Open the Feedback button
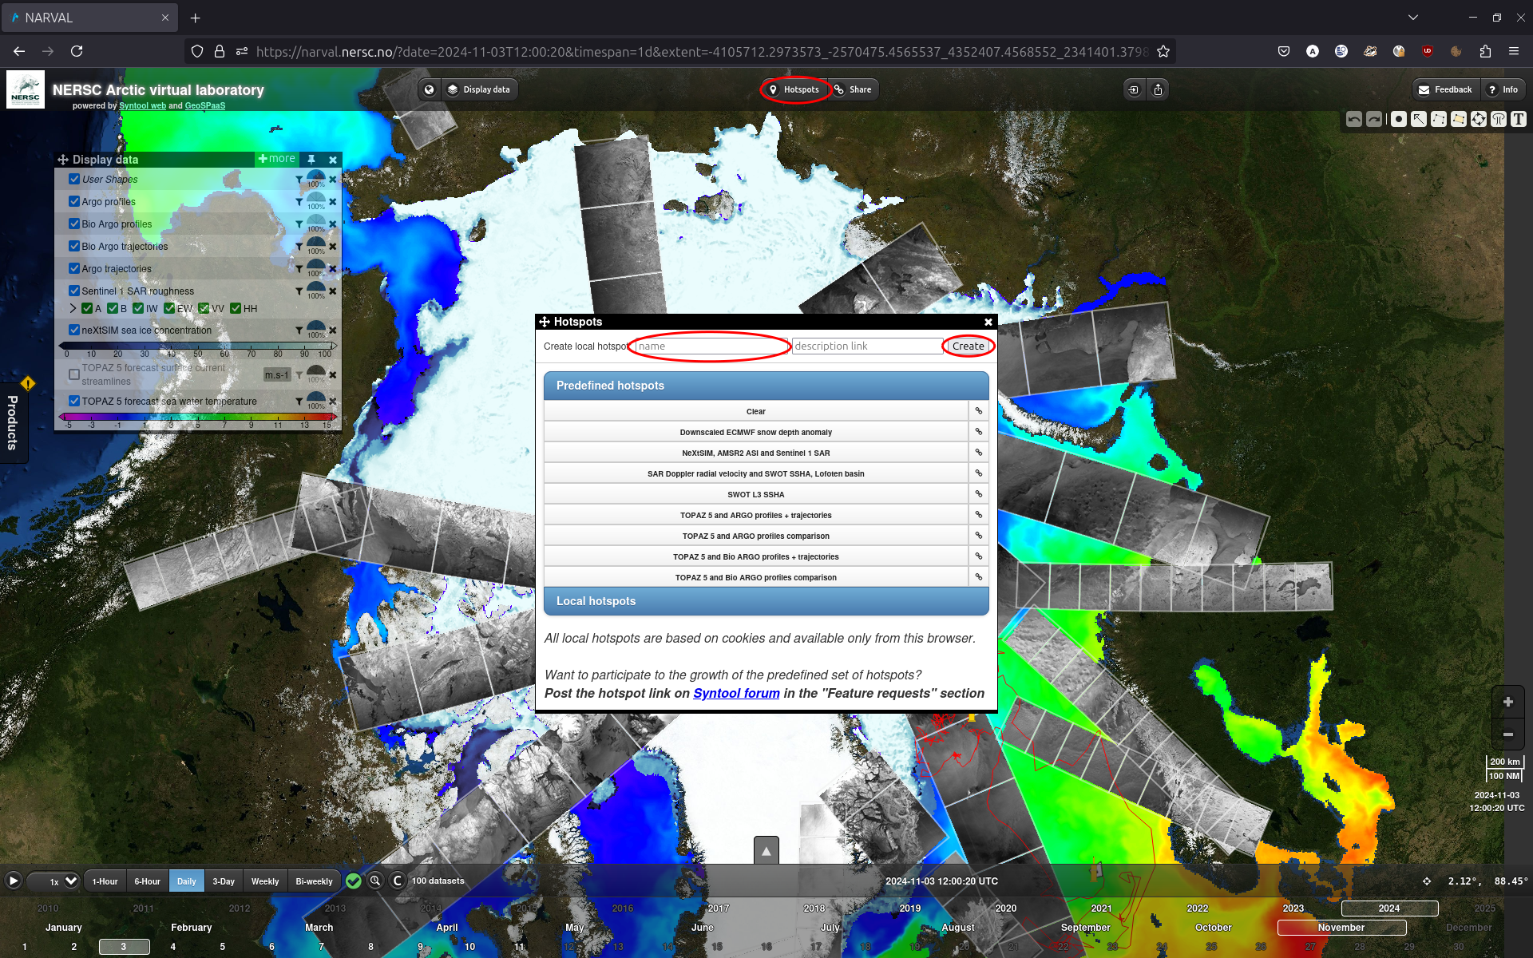This screenshot has height=958, width=1533. click(x=1446, y=89)
